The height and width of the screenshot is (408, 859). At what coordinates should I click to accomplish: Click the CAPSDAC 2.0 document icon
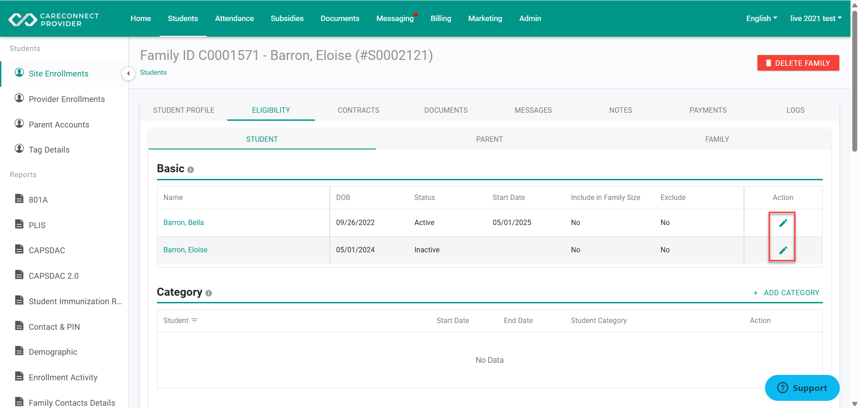[x=19, y=275]
